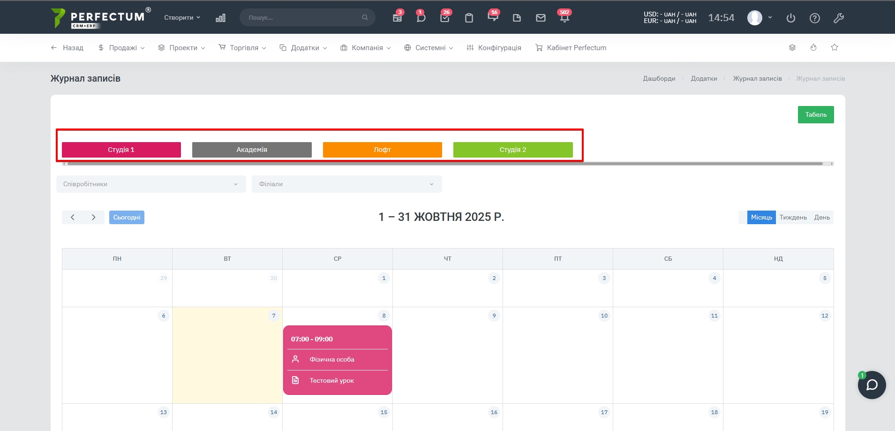Viewport: 895px width, 431px height.
Task: Click the wrench settings icon
Action: coord(839,18)
